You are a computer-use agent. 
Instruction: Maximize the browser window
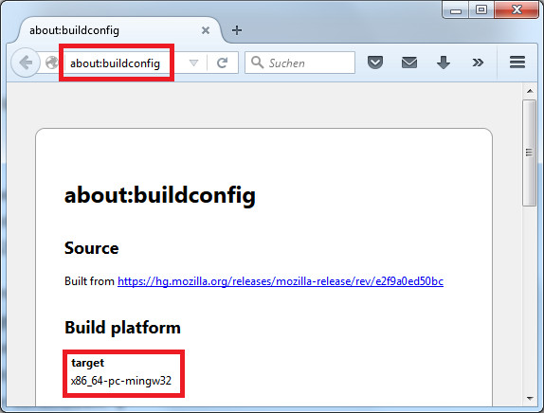481,9
